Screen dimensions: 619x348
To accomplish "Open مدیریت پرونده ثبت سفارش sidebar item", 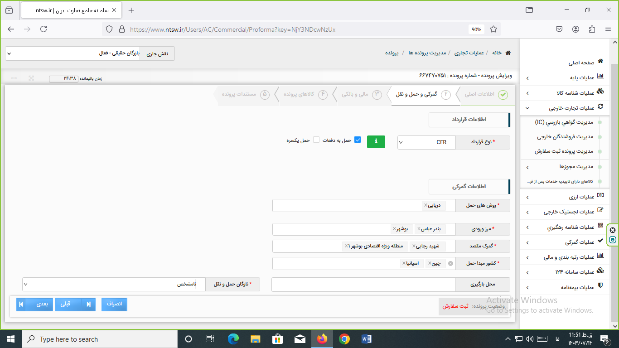I will [564, 151].
